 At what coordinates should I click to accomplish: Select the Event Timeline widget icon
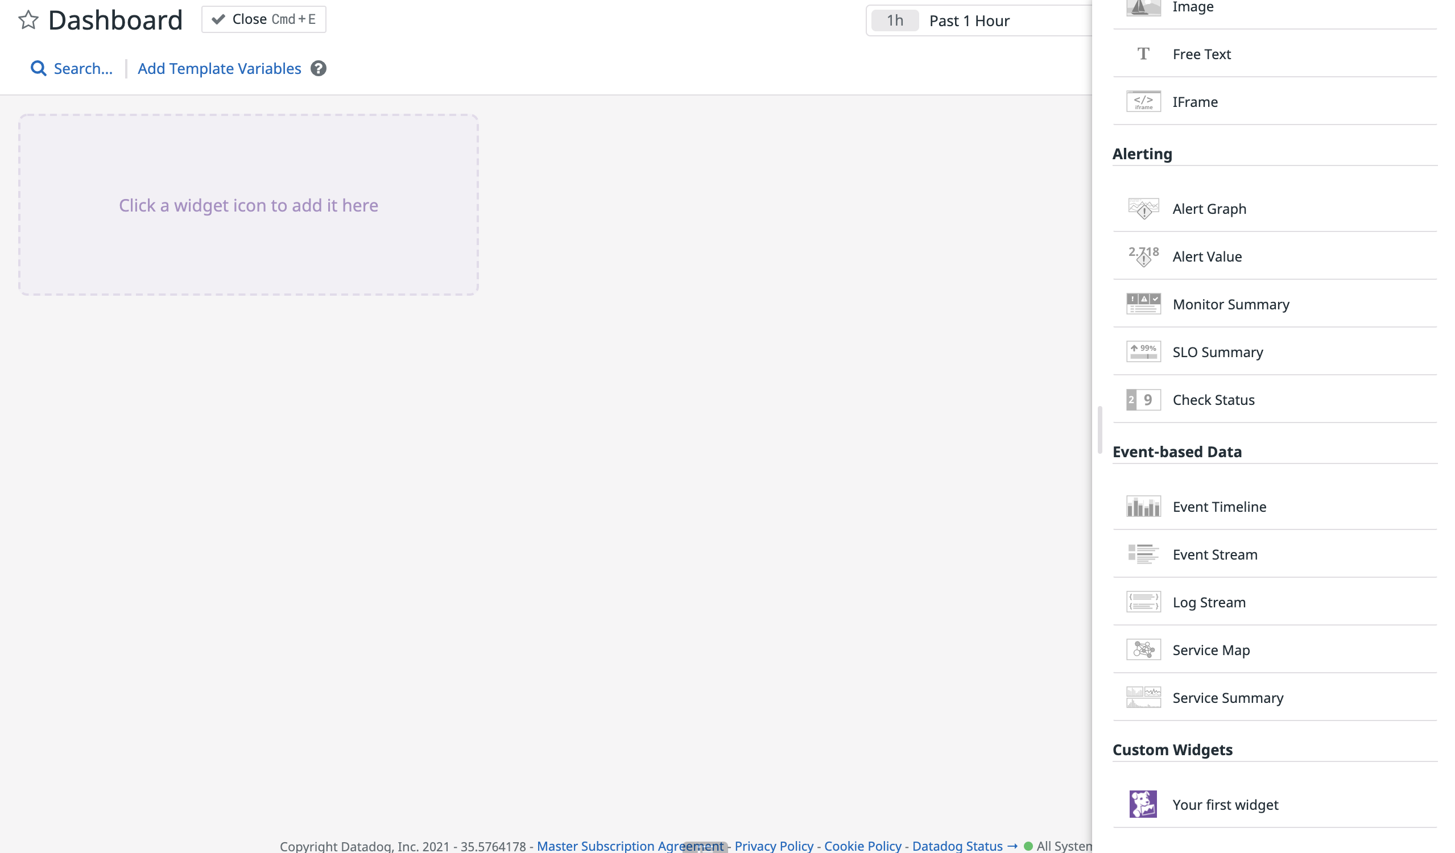[1143, 505]
